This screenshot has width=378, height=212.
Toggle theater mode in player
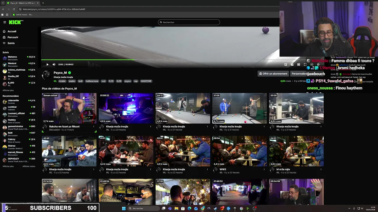(x=299, y=64)
